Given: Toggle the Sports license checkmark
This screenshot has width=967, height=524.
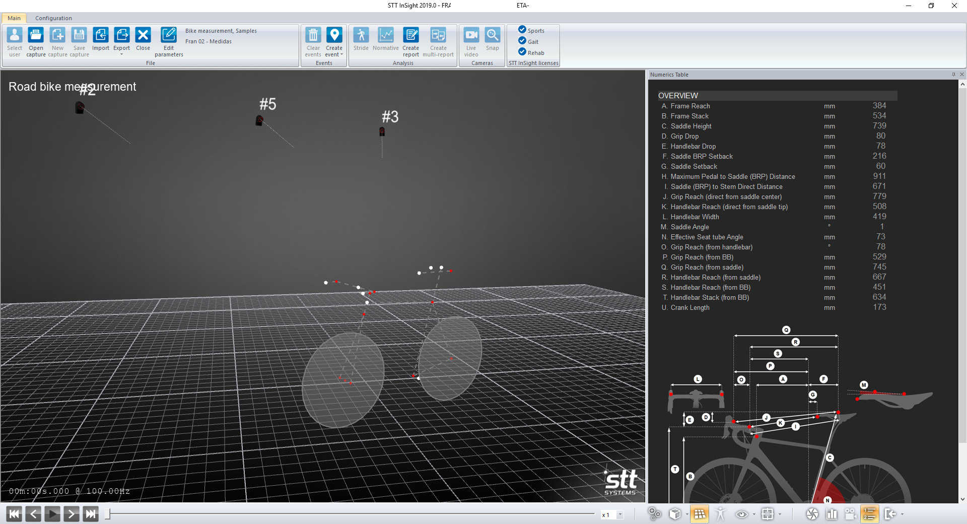Looking at the screenshot, I should click(x=522, y=30).
